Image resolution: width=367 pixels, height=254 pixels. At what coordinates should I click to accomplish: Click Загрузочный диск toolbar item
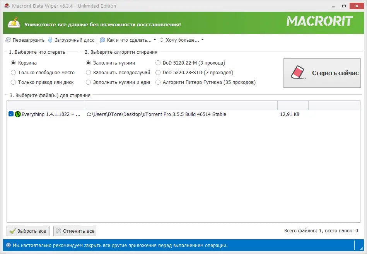click(x=71, y=40)
